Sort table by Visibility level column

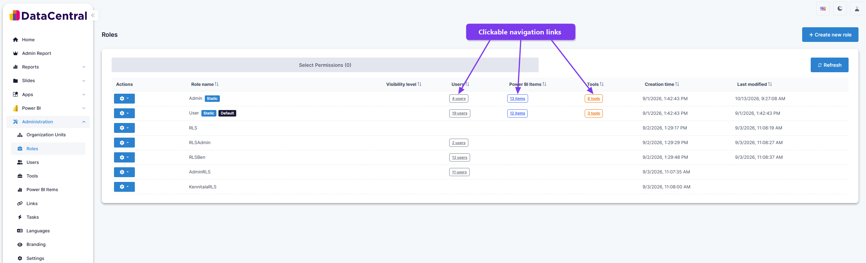(x=404, y=84)
